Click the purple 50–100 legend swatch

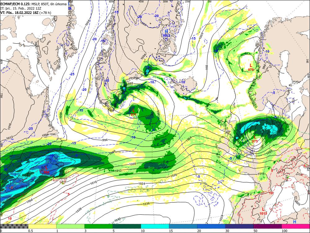pos(268,226)
